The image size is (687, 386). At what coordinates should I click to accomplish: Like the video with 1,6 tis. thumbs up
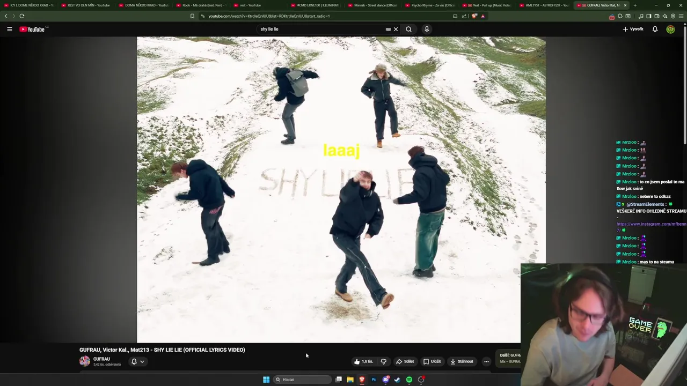[363, 361]
